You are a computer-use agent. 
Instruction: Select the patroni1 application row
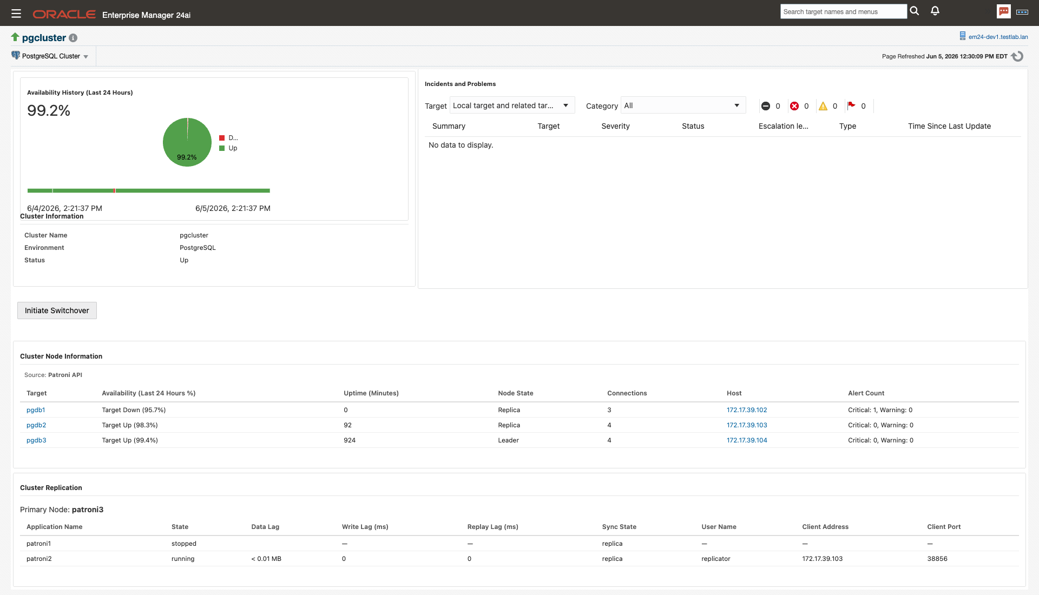click(519, 544)
